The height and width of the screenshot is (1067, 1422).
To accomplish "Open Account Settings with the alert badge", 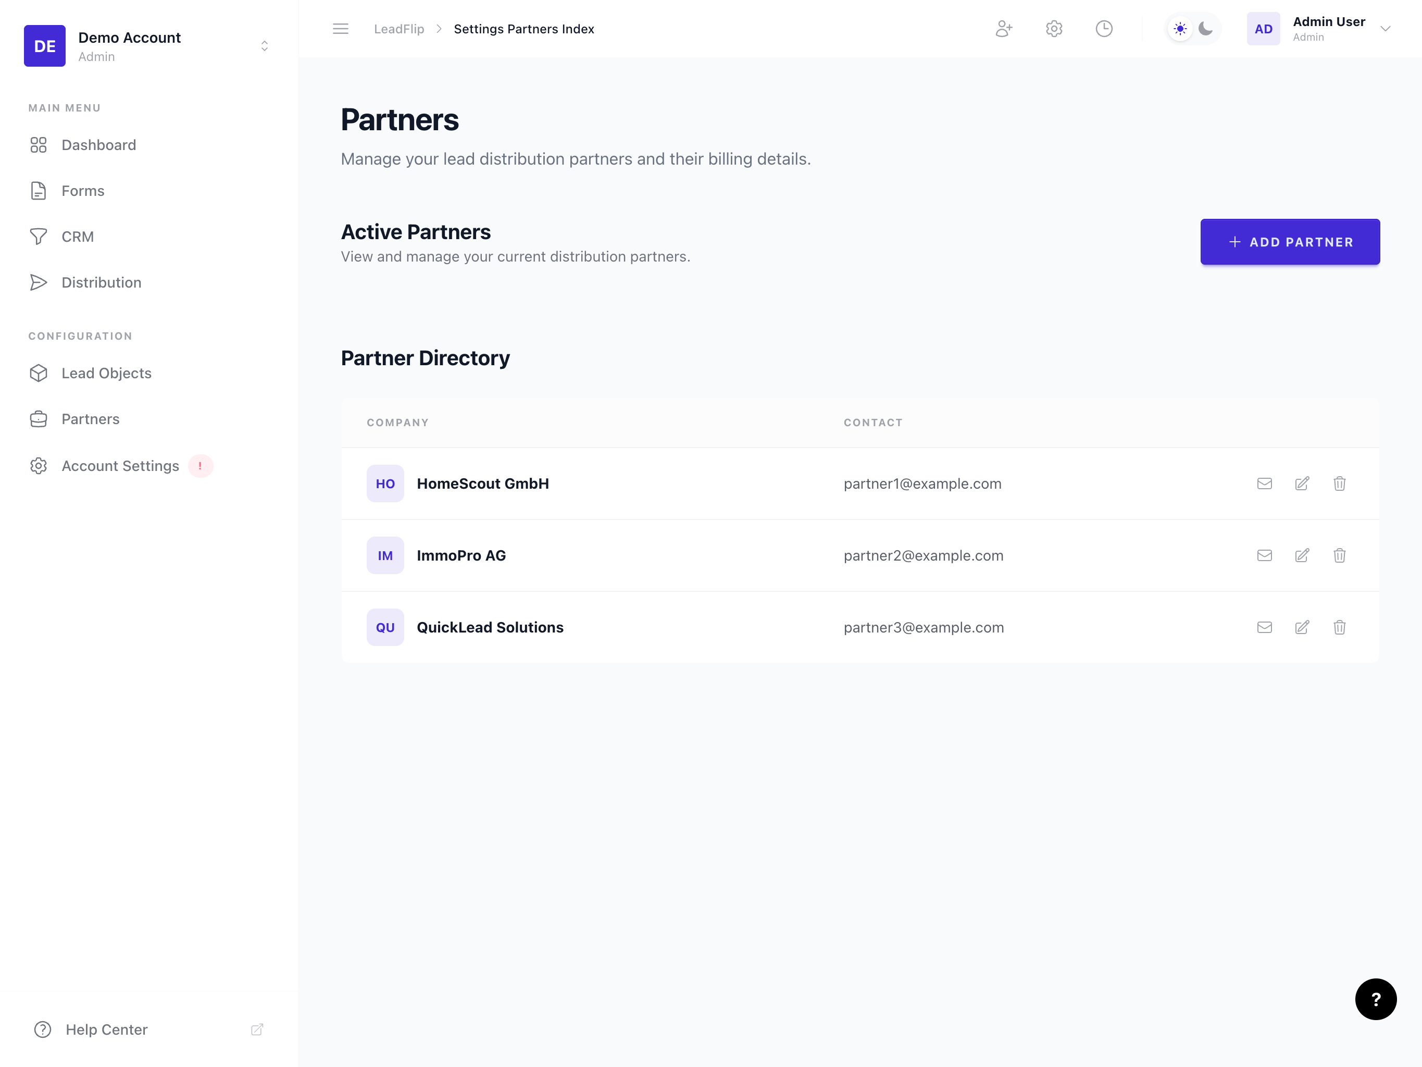I will click(x=120, y=466).
